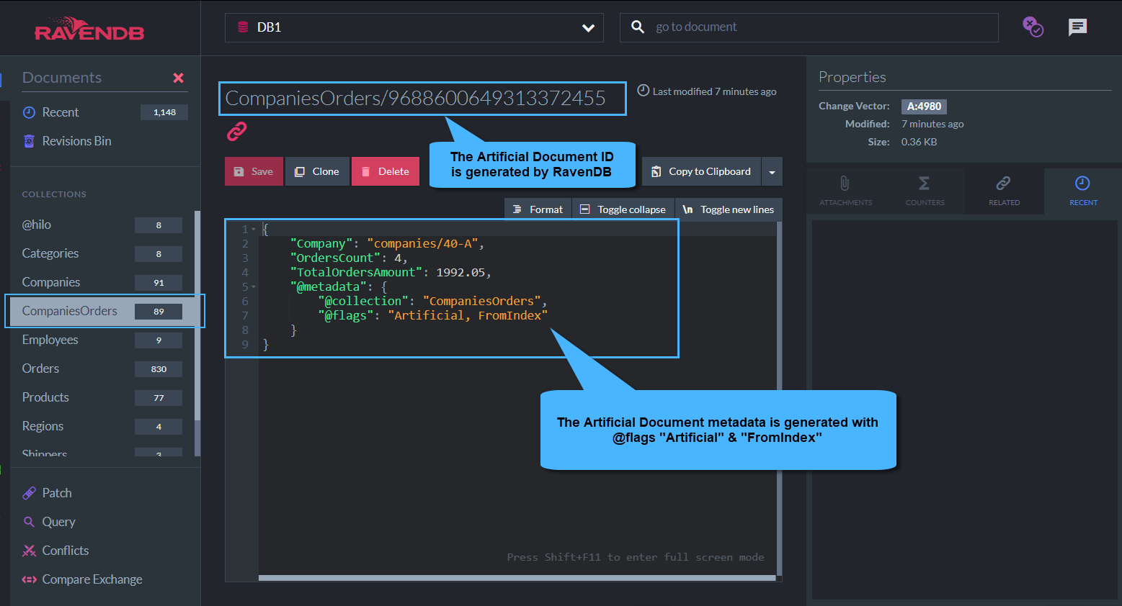The width and height of the screenshot is (1122, 606).
Task: Click the pink link icon below document ID
Action: pos(236,132)
